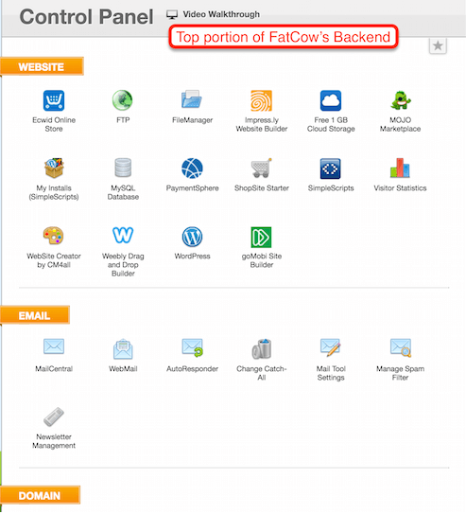466x514 pixels.
Task: Select the EMAIL section header
Action: point(35,315)
